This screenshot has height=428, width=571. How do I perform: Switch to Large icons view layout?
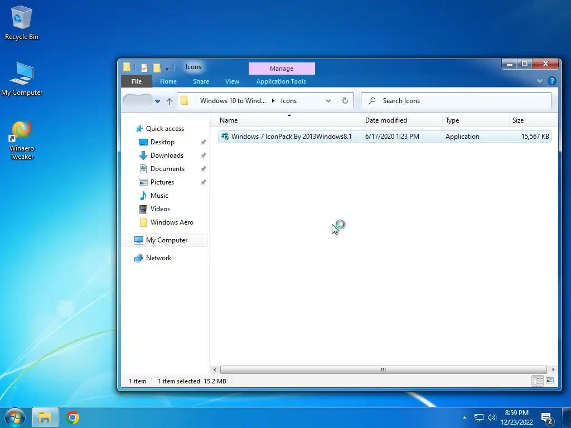[550, 381]
